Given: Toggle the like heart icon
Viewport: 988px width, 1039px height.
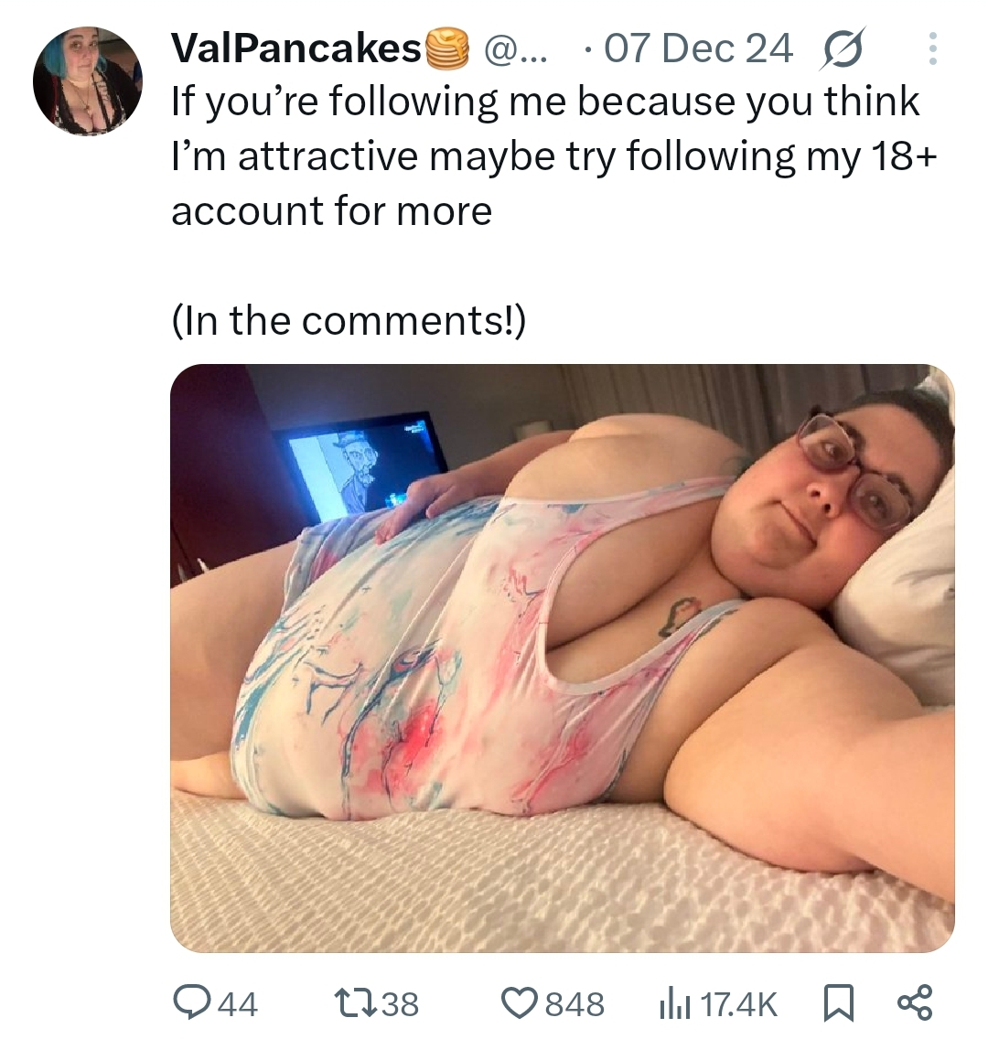Looking at the screenshot, I should (x=521, y=1002).
